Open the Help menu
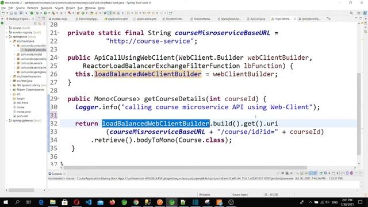Screen dimensions: 368x207 coord(101,8)
